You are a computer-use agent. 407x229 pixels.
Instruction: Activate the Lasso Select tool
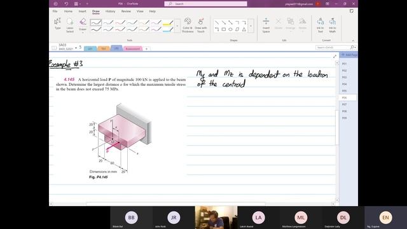coord(70,25)
